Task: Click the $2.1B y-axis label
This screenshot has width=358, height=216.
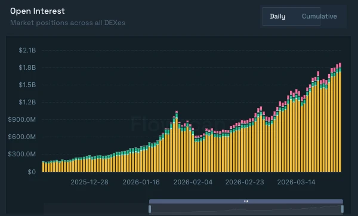Action: 27,50
